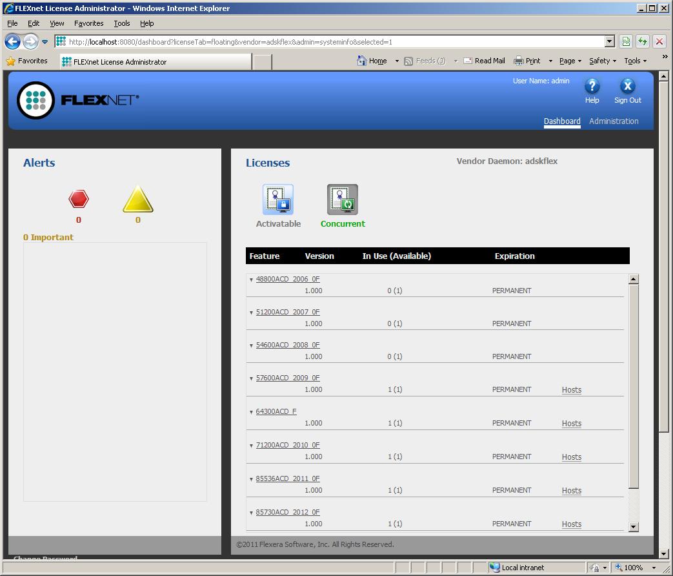Viewport: 673px width, 576px height.
Task: Open the address bar history dropdown
Action: (x=610, y=42)
